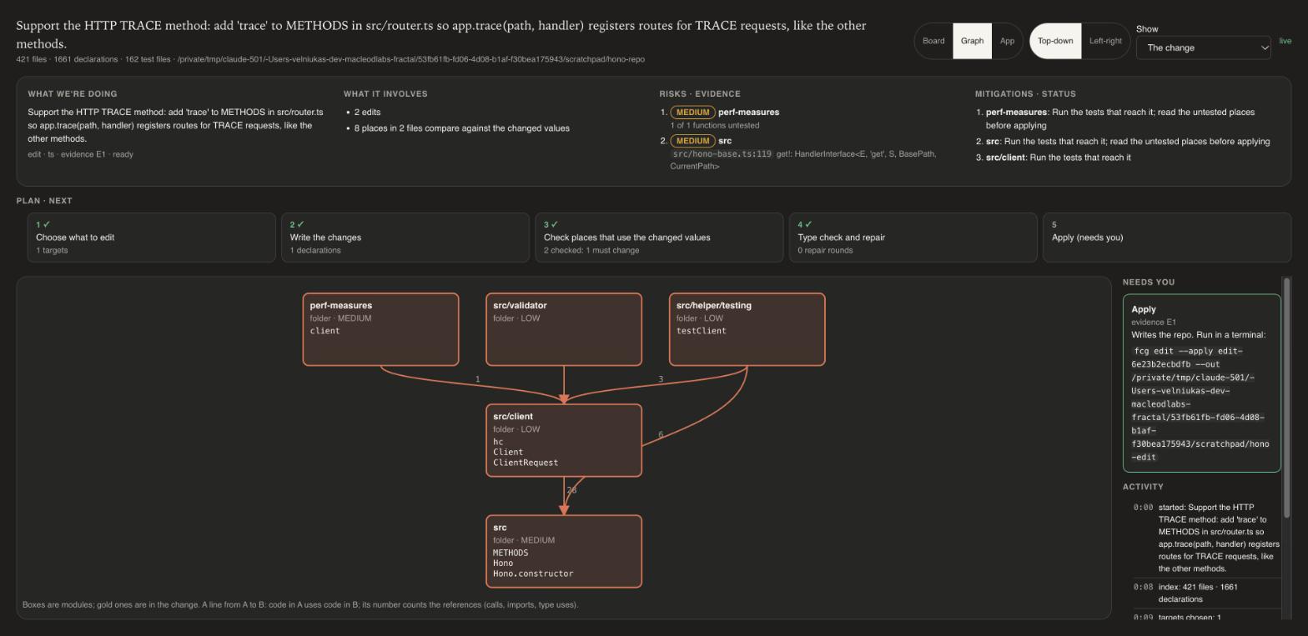1308x636 pixels.
Task: Click the edge label 26 between src/client and src
Action: click(571, 490)
